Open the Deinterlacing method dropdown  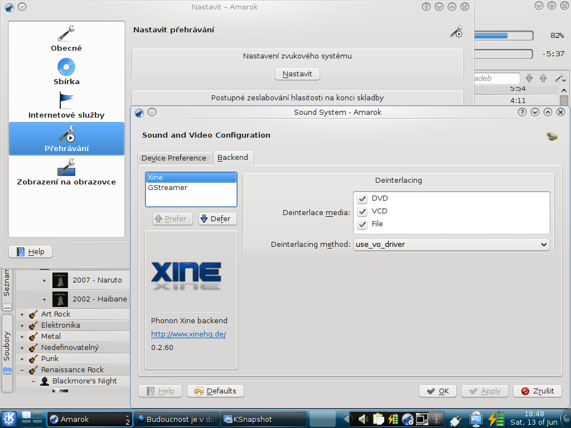452,245
